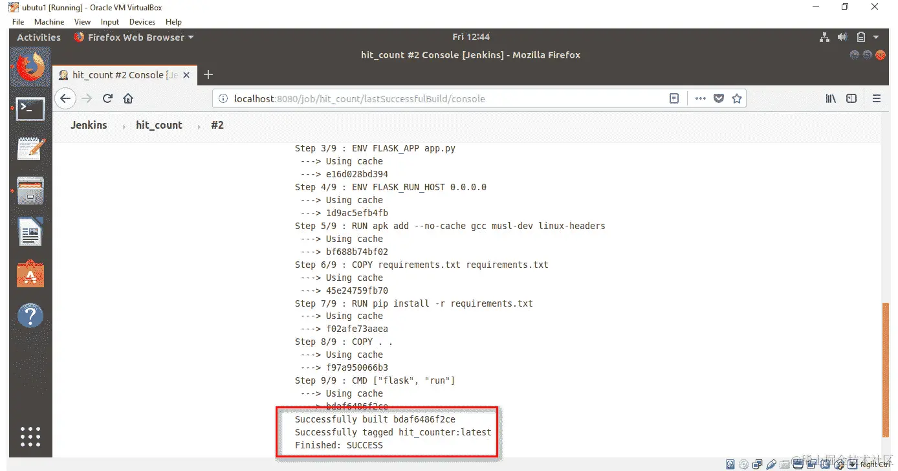The height and width of the screenshot is (471, 898).
Task: Open the Help dock icon
Action: point(30,316)
